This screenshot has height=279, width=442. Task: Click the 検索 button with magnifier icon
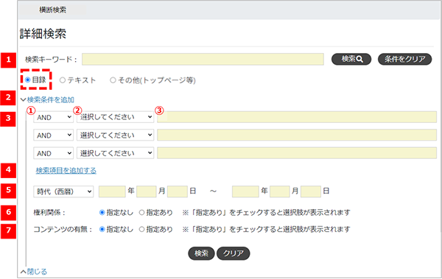tap(351, 59)
